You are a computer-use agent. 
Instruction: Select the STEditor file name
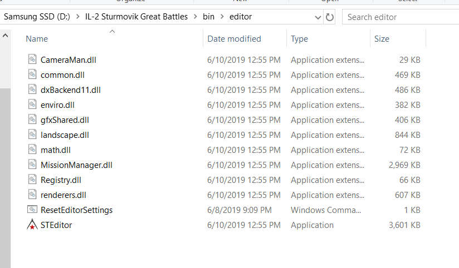coord(56,225)
